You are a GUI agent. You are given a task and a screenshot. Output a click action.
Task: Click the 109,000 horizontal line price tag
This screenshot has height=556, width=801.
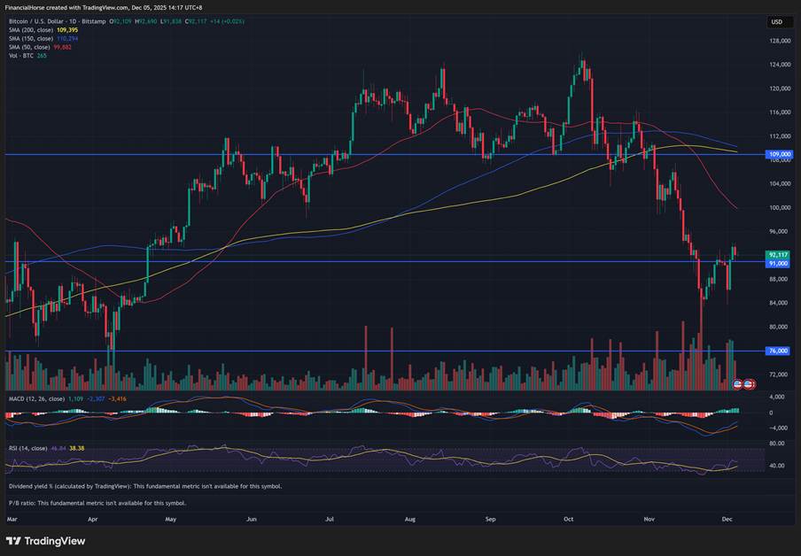pos(778,154)
